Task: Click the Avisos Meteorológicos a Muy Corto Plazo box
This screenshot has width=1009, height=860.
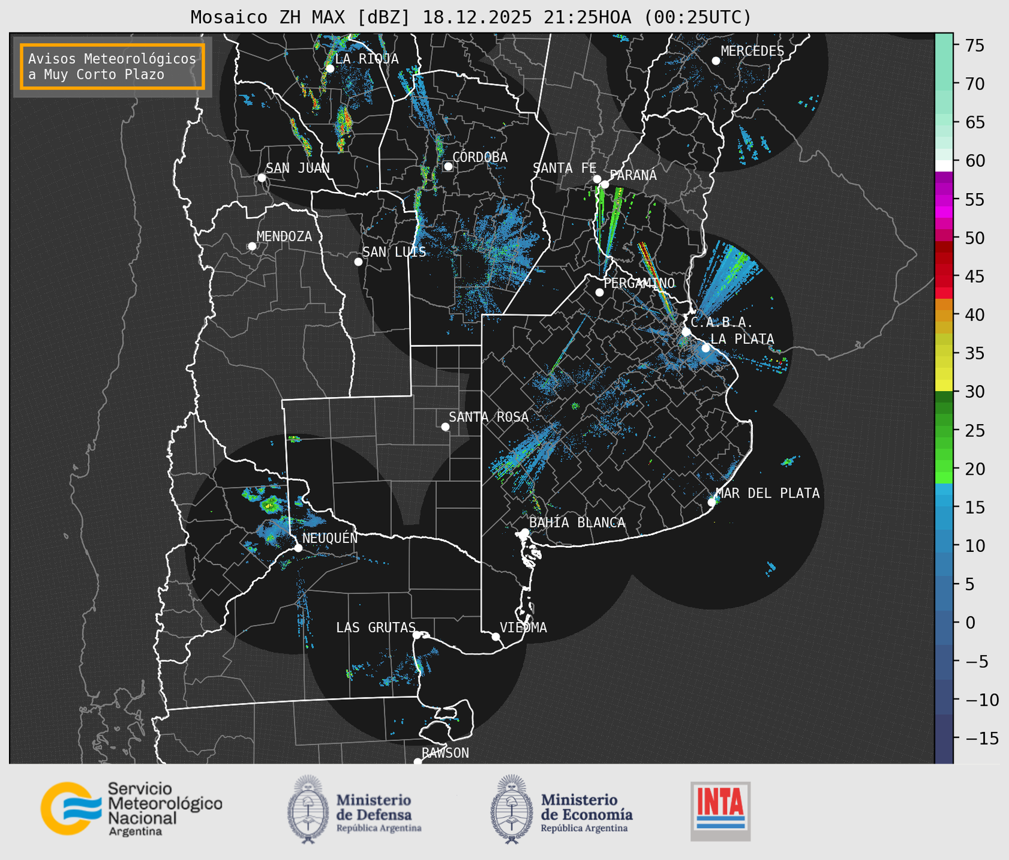Action: click(x=112, y=66)
